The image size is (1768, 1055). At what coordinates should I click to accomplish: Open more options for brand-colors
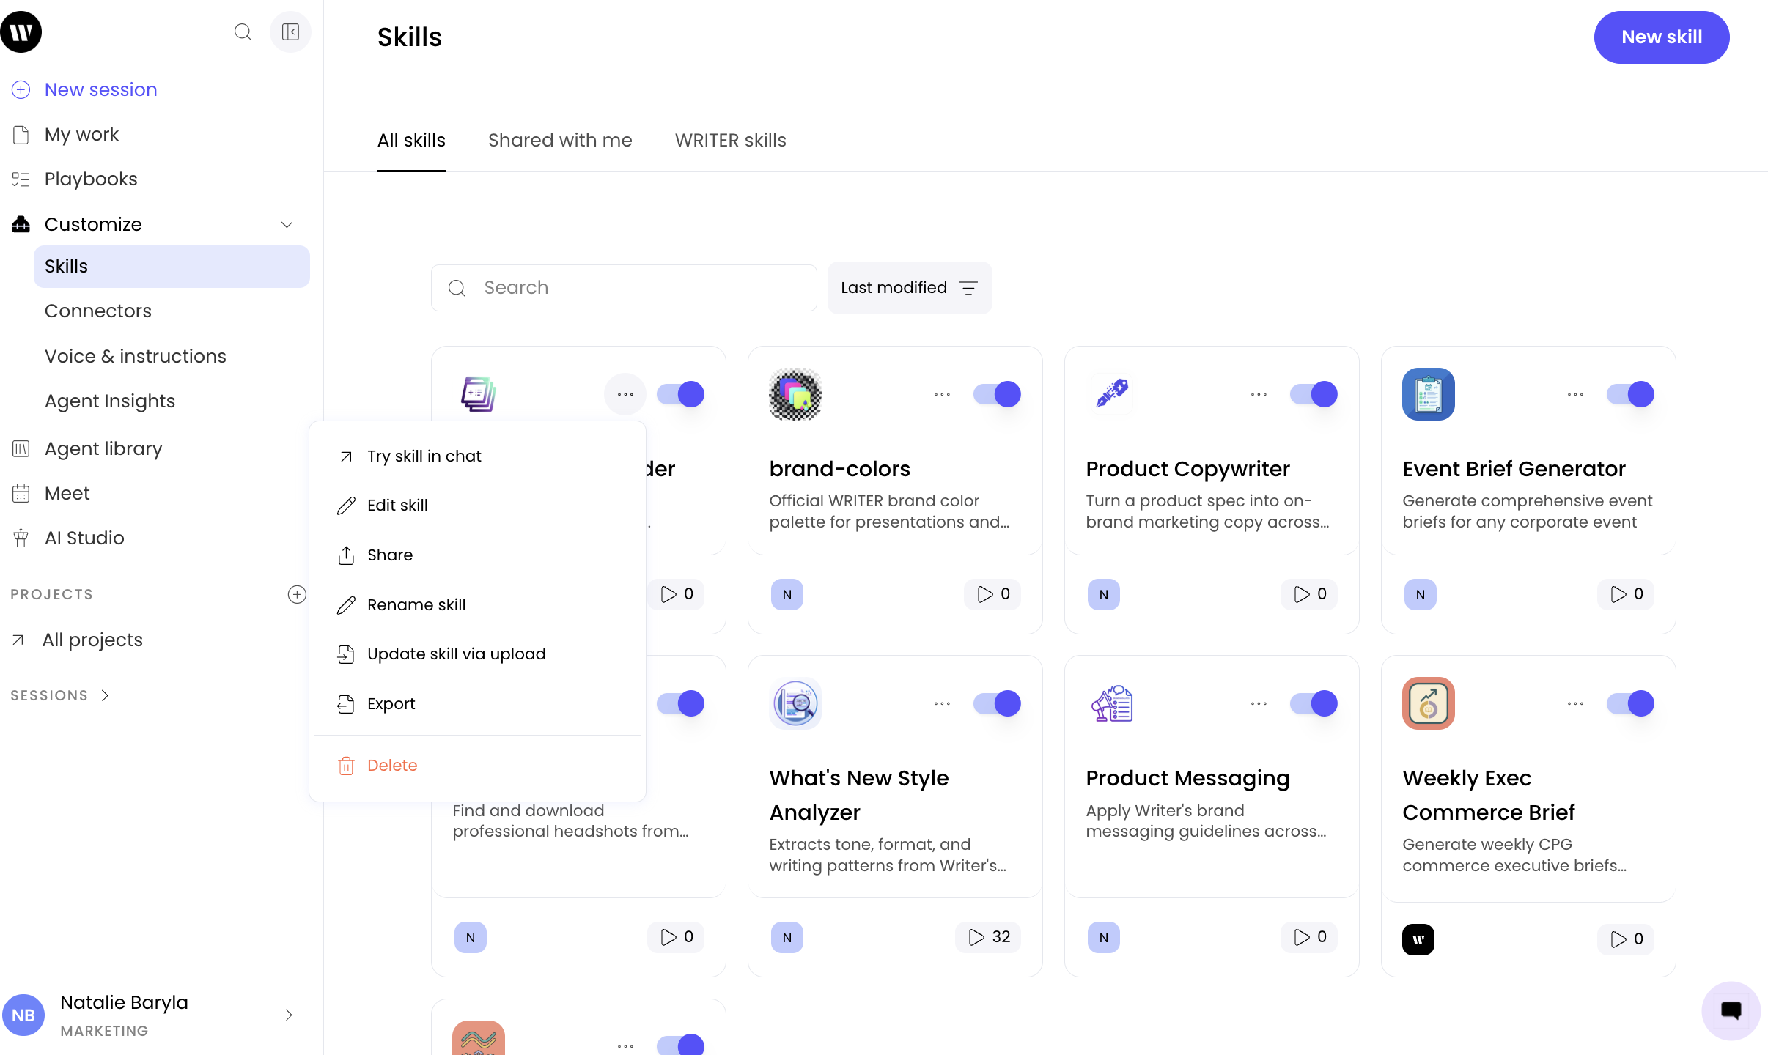[x=942, y=394]
